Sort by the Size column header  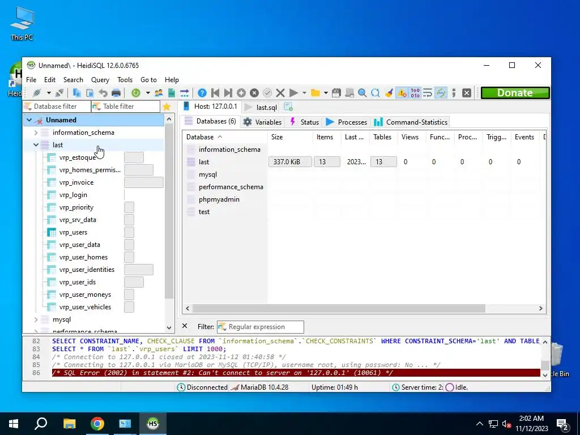pos(289,137)
